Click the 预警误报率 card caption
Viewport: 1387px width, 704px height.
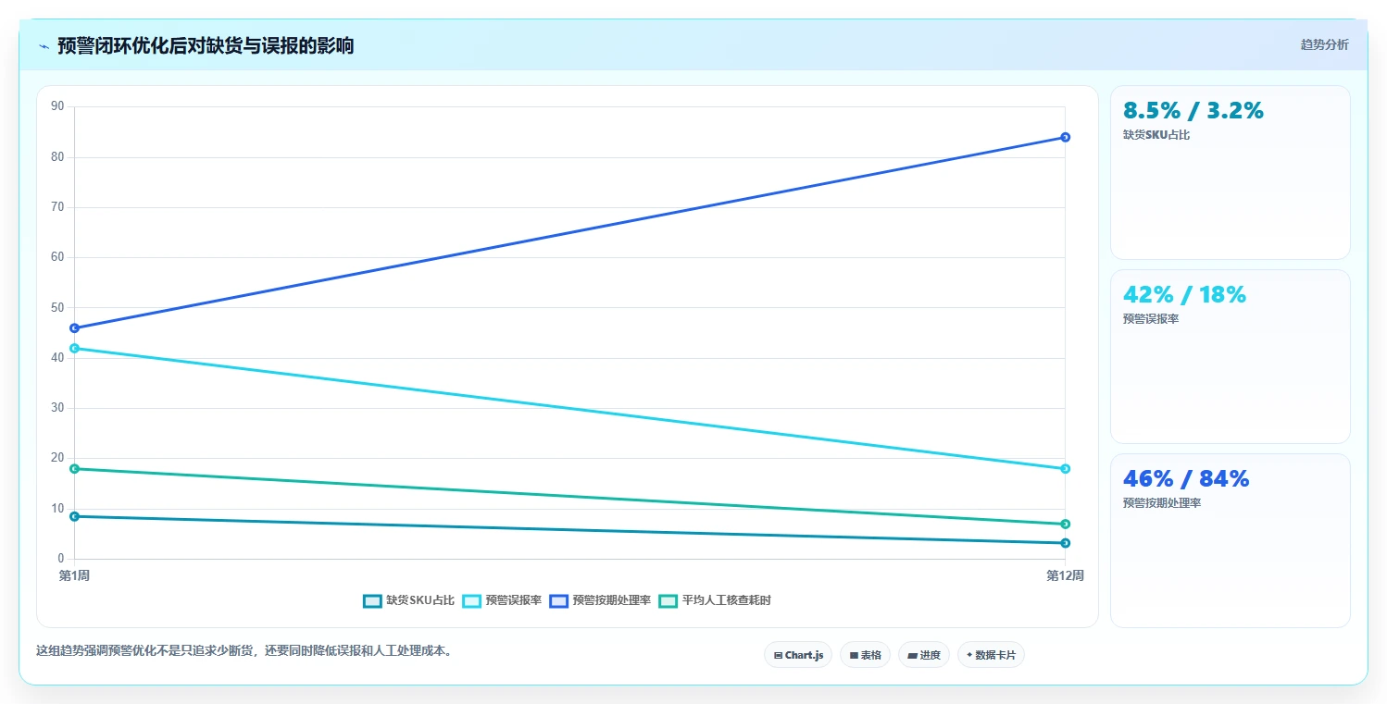[x=1150, y=319]
